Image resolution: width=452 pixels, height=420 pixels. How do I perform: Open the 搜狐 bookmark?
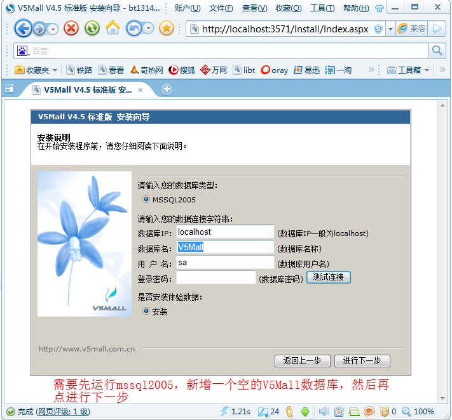[x=182, y=70]
